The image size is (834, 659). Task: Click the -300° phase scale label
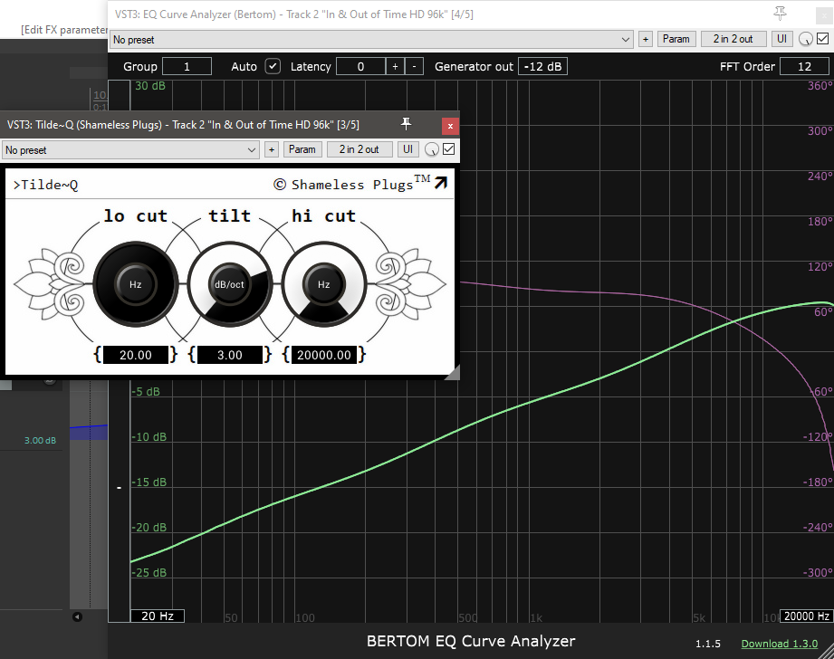[818, 573]
